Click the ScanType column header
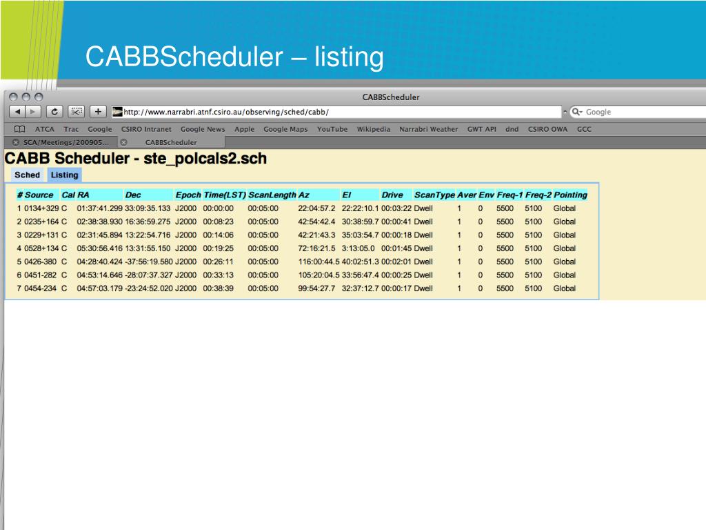The image size is (706, 530). click(x=434, y=195)
